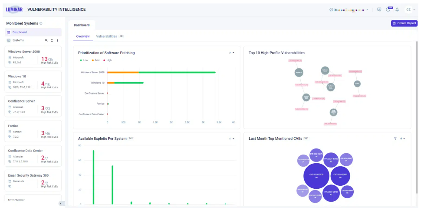Switch to the Overview sub-tab

[83, 36]
